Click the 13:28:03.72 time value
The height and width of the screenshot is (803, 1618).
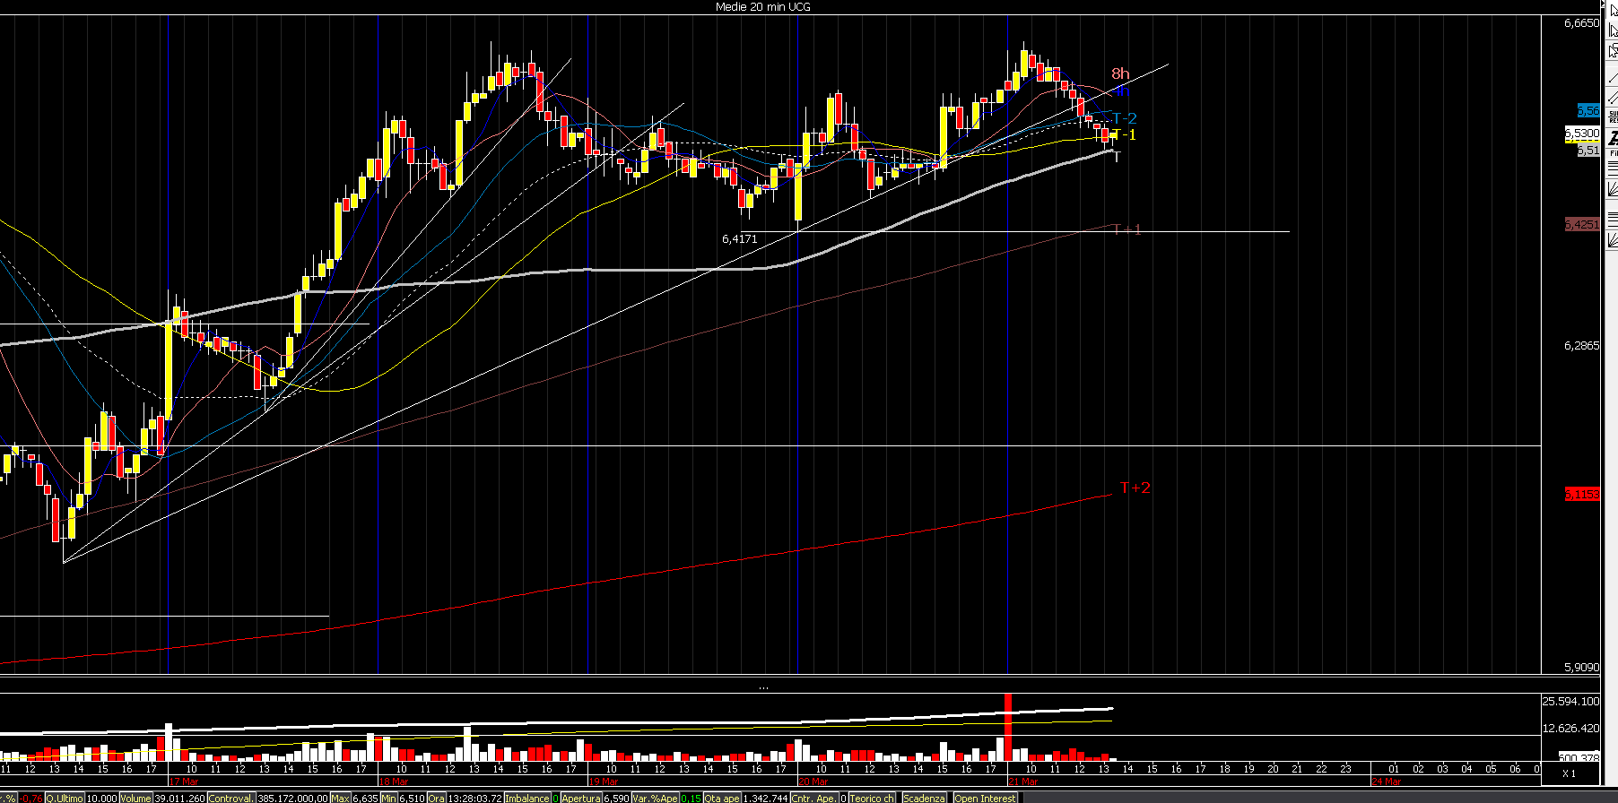coord(475,798)
